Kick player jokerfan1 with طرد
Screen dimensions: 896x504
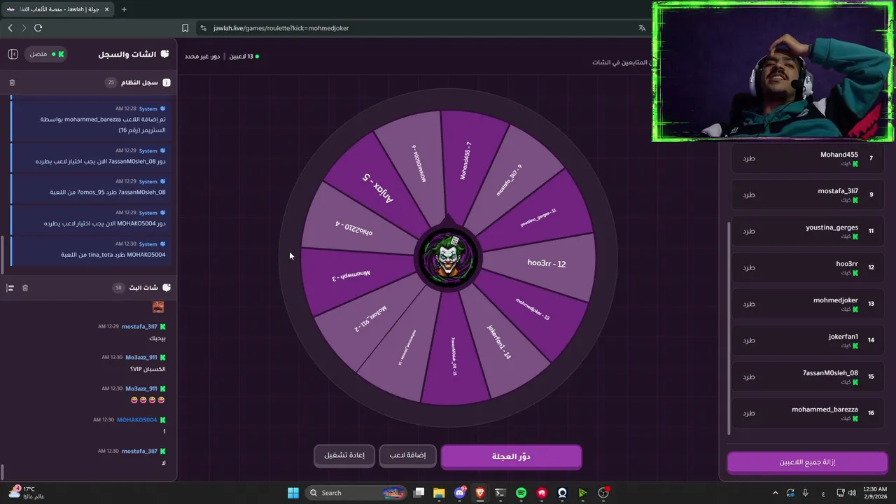[749, 340]
